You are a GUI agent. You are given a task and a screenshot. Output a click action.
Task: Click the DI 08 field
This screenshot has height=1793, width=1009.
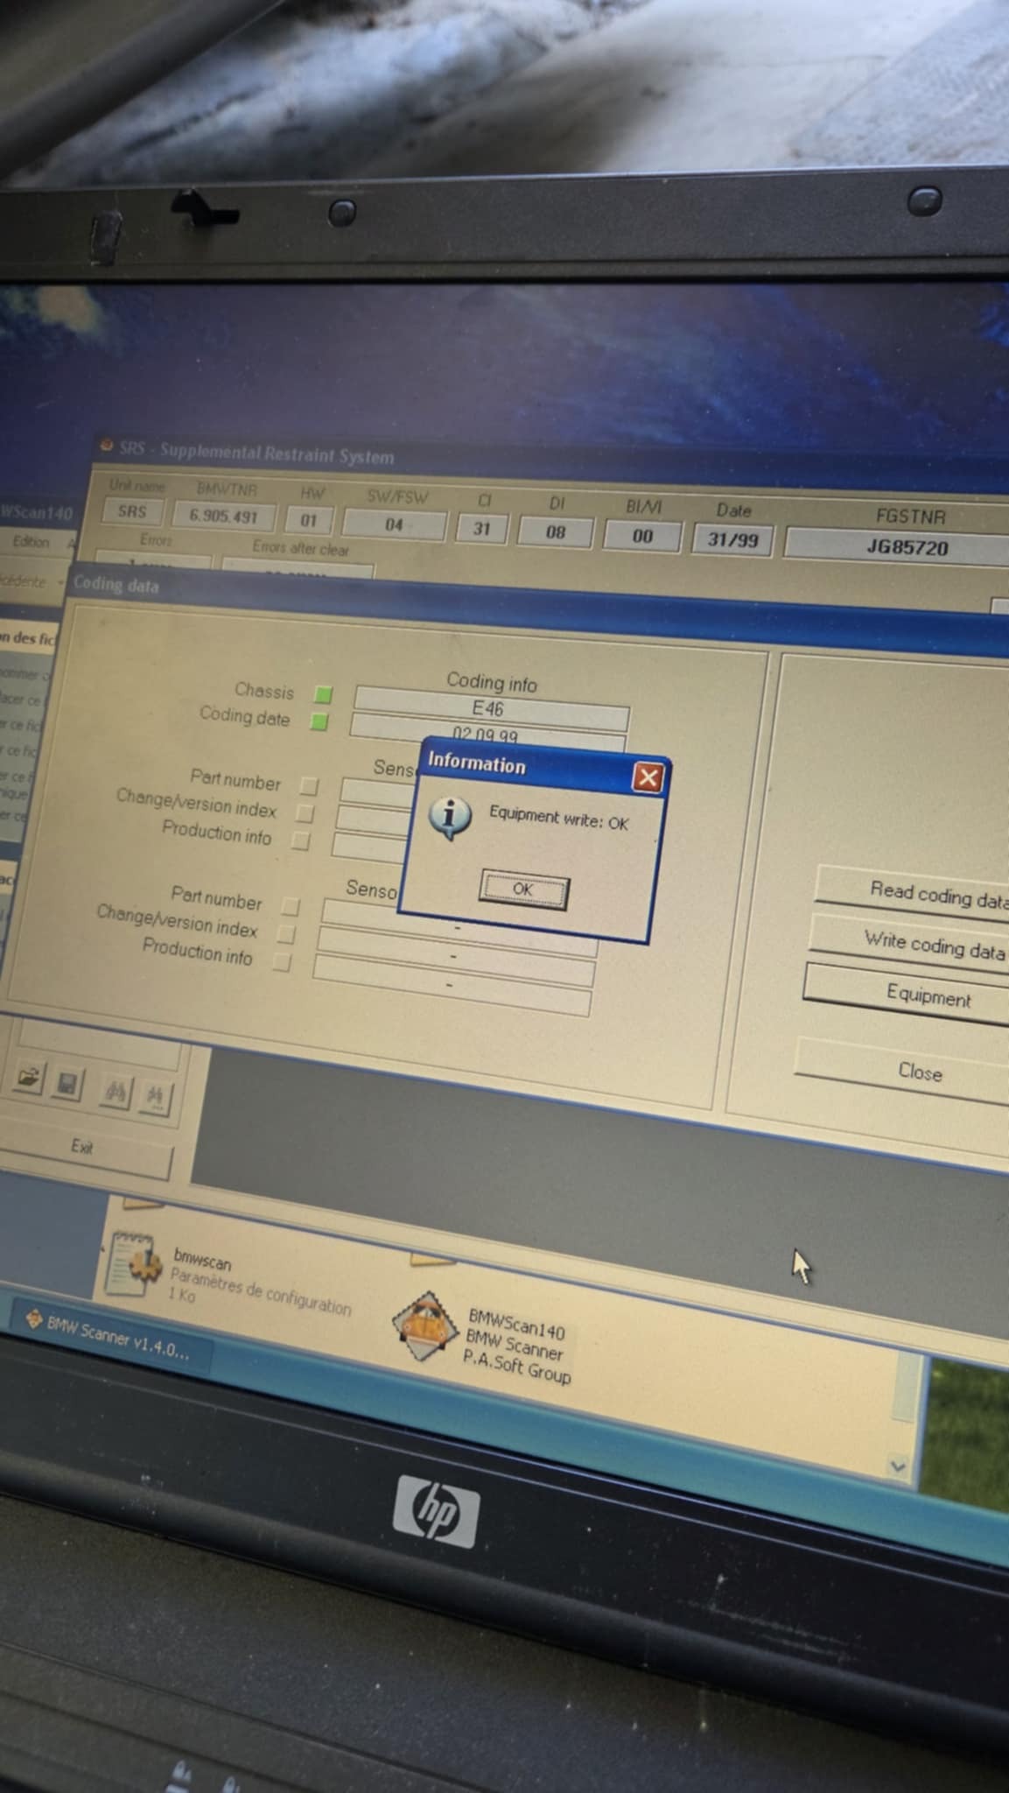(556, 531)
